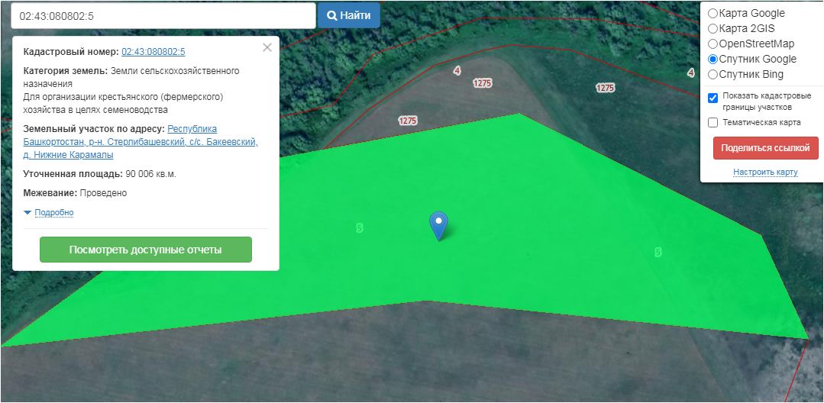Click the blue map pin marker

coord(438,224)
